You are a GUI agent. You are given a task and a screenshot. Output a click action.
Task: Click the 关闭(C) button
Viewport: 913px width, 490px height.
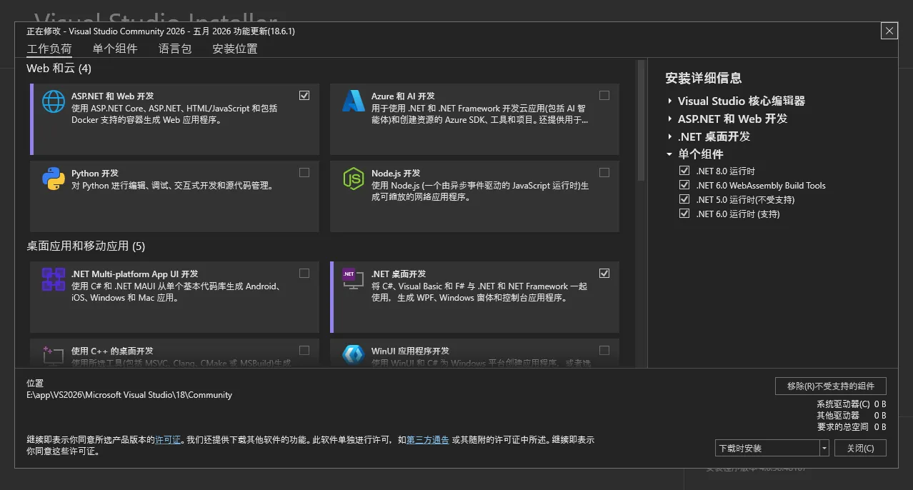click(x=861, y=448)
